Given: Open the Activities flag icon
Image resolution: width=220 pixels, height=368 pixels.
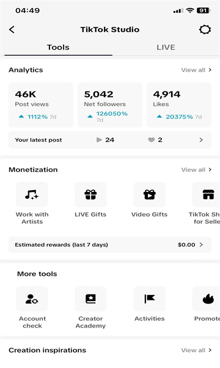Looking at the screenshot, I should 149,299.
